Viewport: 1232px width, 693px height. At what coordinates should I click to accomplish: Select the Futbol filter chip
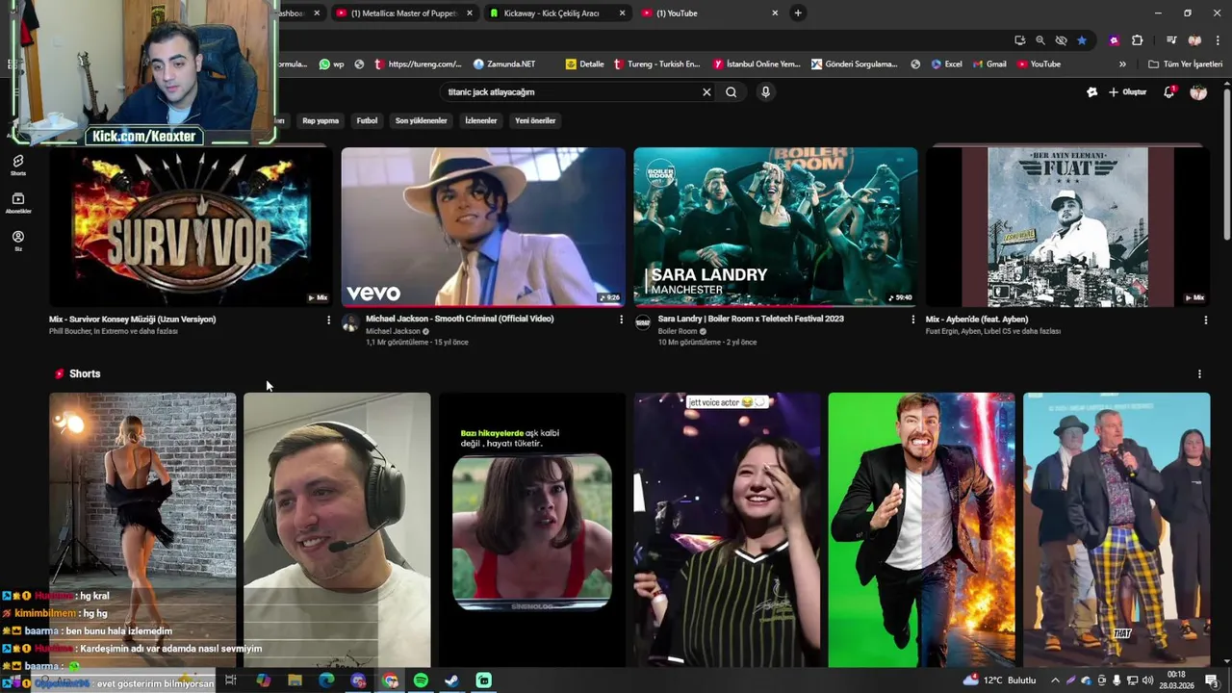[x=367, y=121]
